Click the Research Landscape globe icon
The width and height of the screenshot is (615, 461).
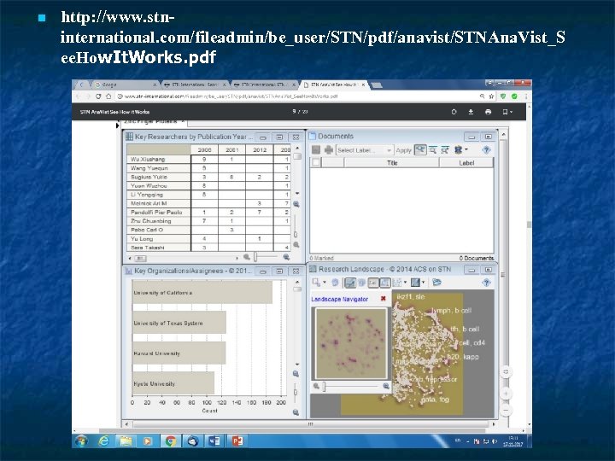tap(335, 283)
